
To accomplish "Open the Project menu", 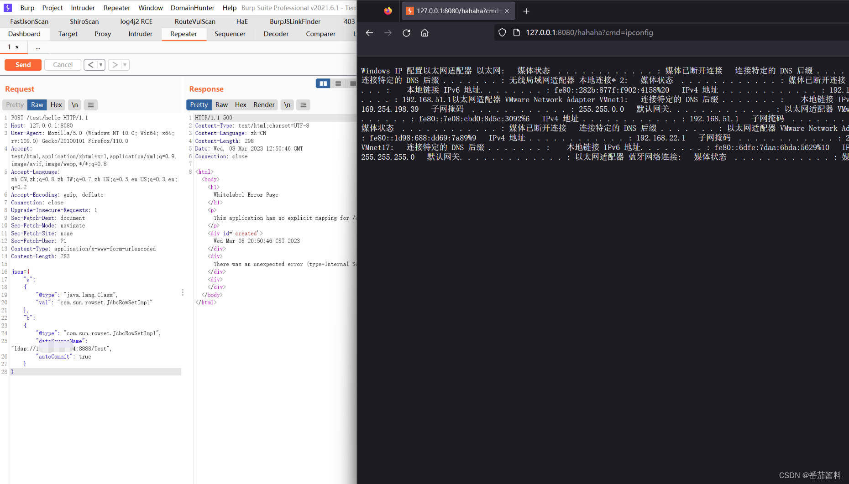I will pyautogui.click(x=52, y=8).
